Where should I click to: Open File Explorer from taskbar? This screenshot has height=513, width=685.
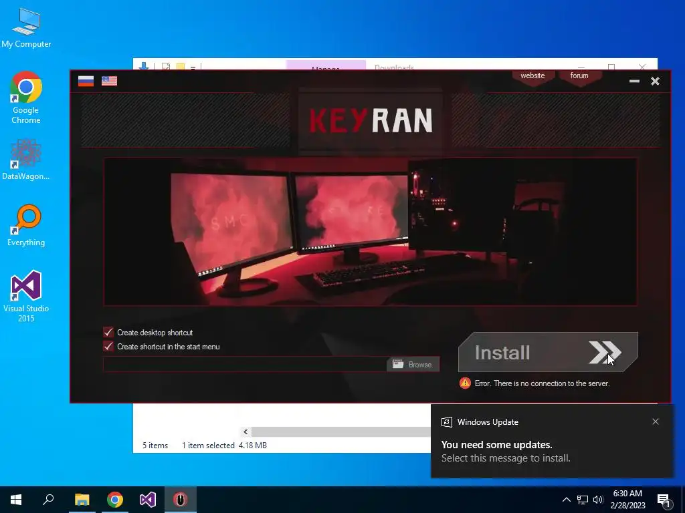tap(82, 500)
